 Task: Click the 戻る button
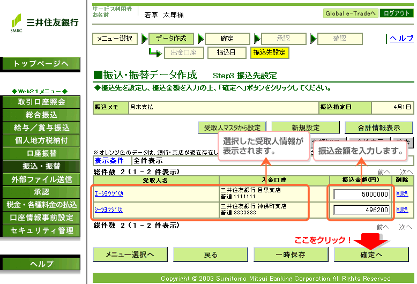click(211, 255)
